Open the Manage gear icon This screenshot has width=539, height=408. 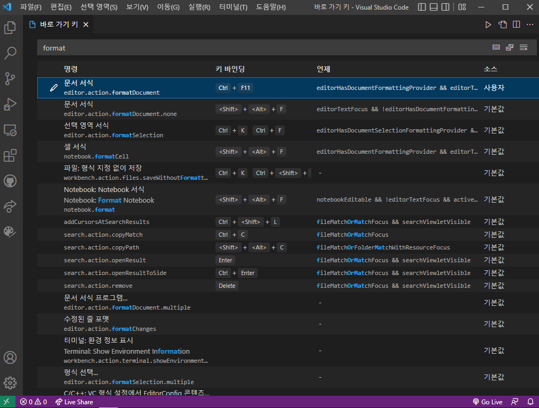pyautogui.click(x=10, y=382)
